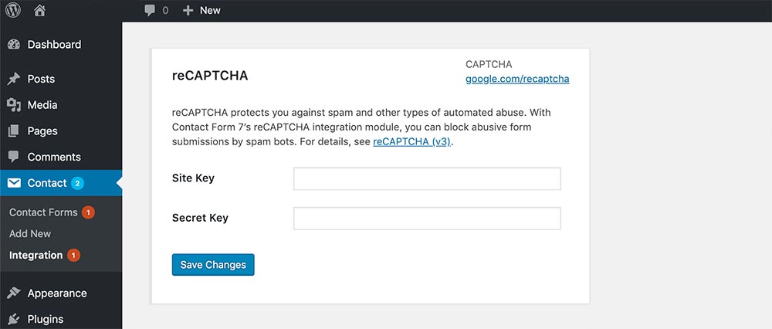This screenshot has width=772, height=329.
Task: Open the Contact Forms submenu item
Action: [43, 212]
